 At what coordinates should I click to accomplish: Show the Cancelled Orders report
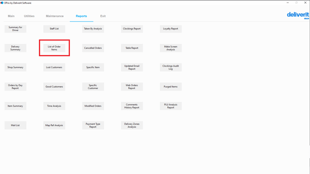pos(93,48)
